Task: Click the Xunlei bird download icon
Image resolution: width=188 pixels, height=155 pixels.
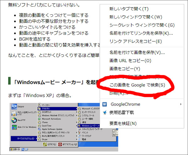Action: click(x=105, y=112)
